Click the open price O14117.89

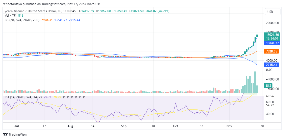tap(87, 11)
